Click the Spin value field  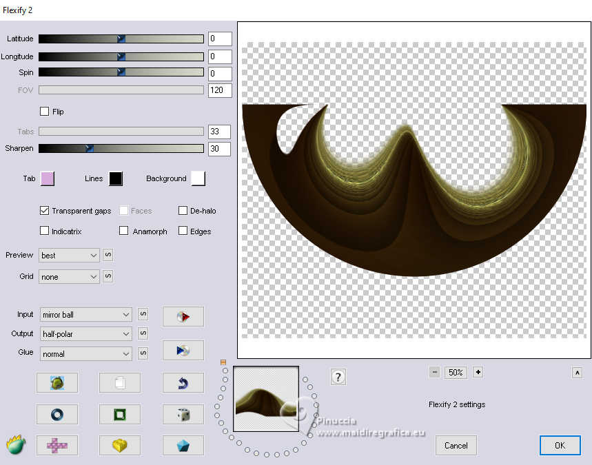pos(220,73)
